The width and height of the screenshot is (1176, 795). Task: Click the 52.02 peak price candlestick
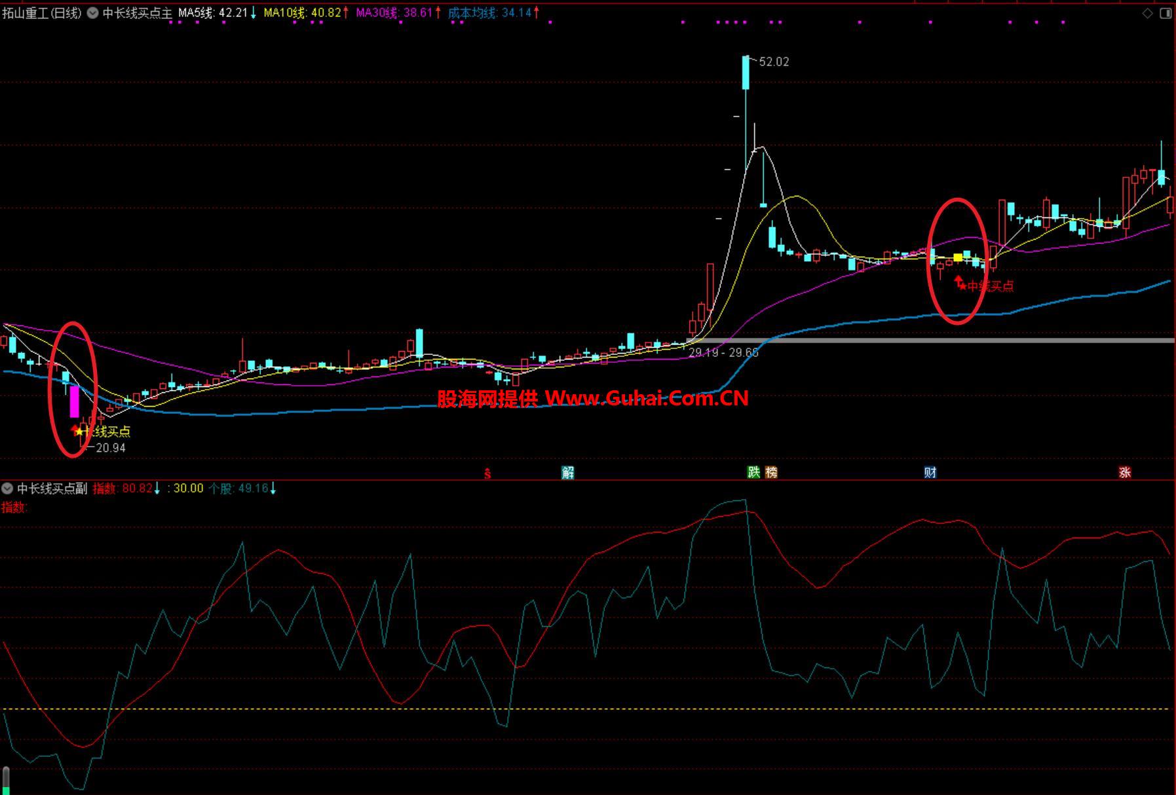click(746, 72)
